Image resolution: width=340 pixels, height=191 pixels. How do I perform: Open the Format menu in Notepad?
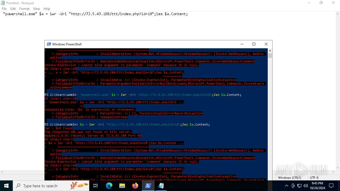[x=24, y=9]
